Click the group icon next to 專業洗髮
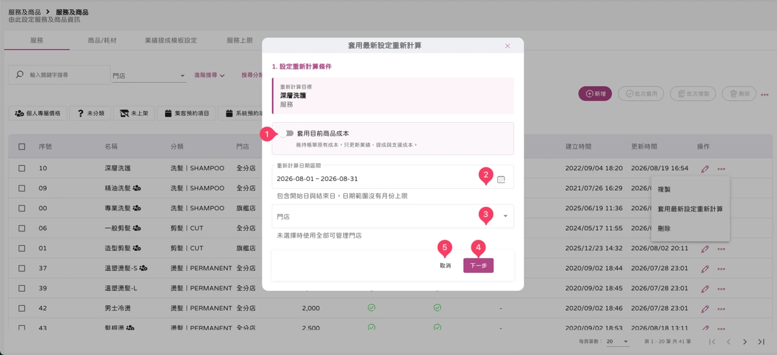 point(137,208)
